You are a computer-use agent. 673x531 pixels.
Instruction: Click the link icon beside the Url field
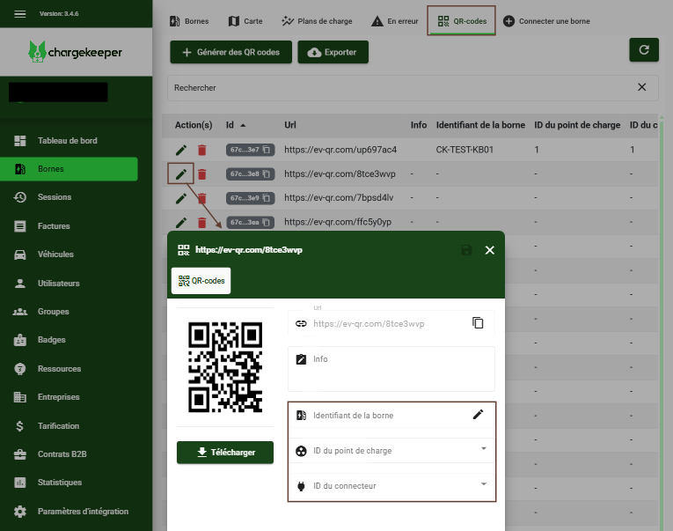(x=301, y=323)
